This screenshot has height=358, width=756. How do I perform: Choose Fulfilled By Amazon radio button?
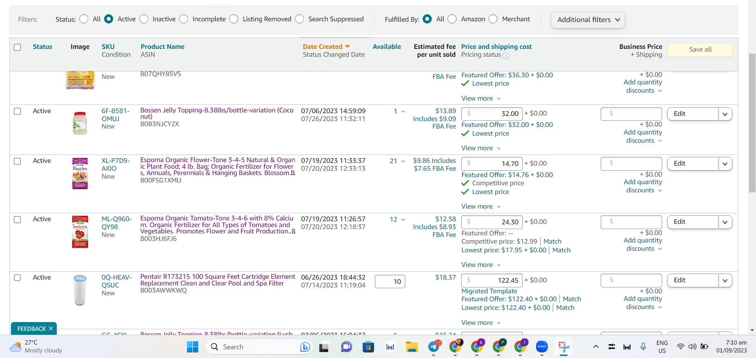(452, 19)
